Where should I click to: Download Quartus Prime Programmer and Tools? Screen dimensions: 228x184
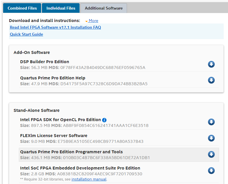pyautogui.click(x=211, y=154)
